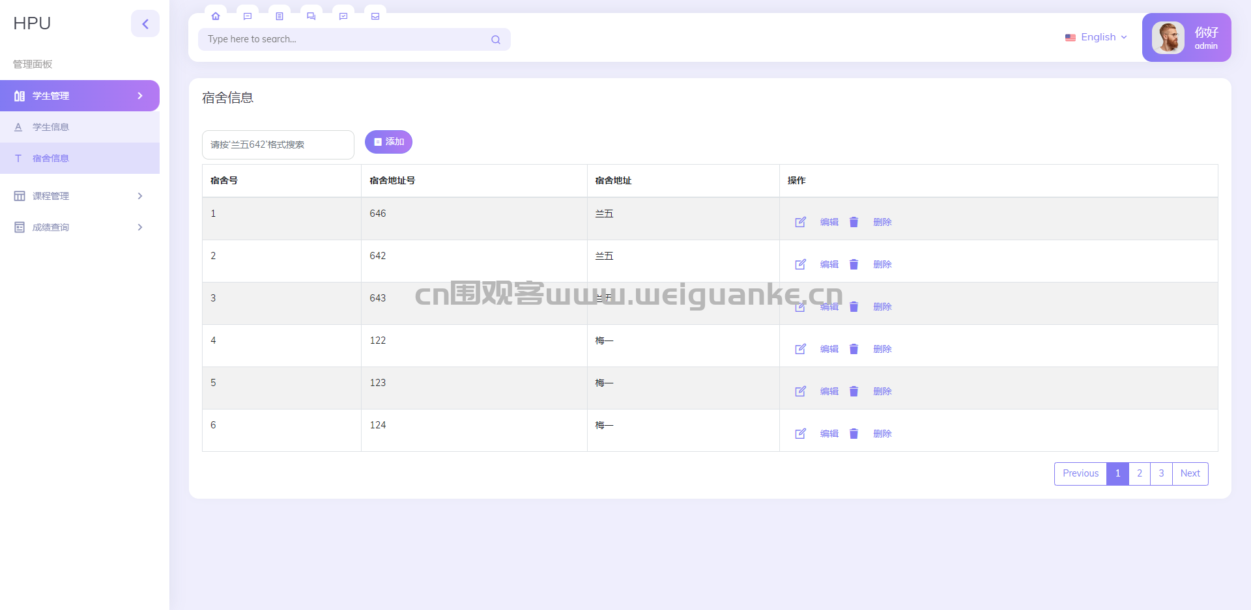Click the trash icon for dormitory 124
The image size is (1251, 610).
click(x=854, y=434)
